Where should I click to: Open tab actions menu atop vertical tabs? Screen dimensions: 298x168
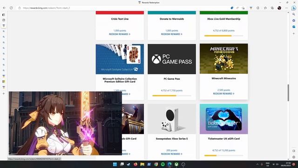(4, 14)
